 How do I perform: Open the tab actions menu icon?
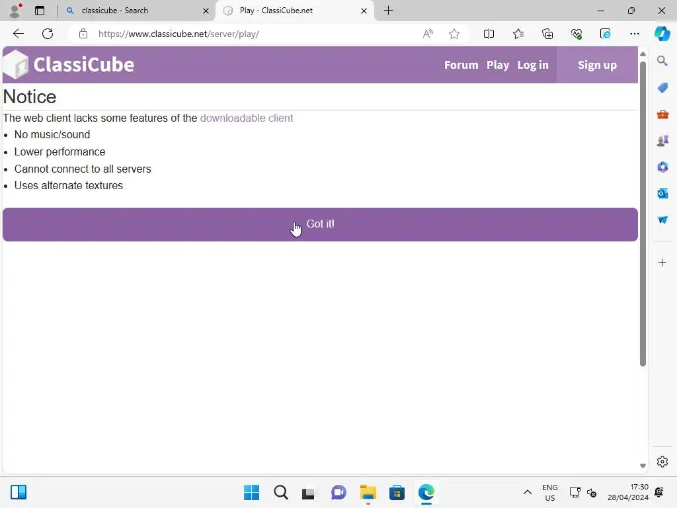click(x=40, y=11)
